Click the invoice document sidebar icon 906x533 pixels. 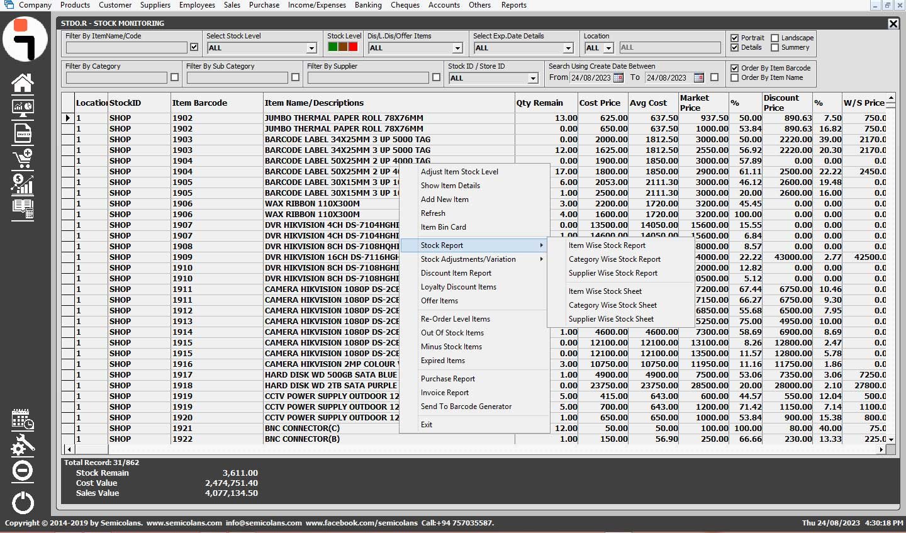point(23,133)
